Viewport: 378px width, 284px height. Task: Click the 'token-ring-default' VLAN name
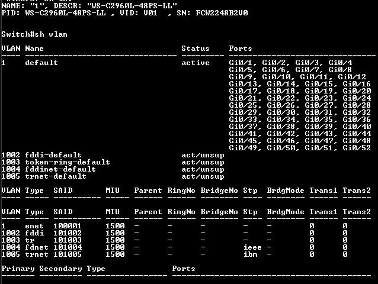coord(68,162)
